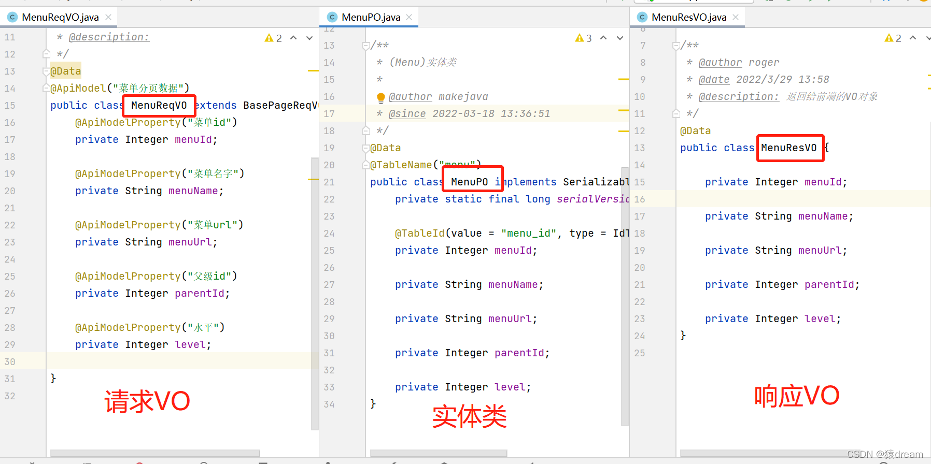Click @date tag in MenuResVO comment

714,80
